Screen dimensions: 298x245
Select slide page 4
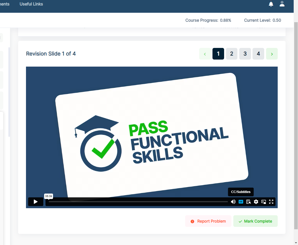[258, 54]
